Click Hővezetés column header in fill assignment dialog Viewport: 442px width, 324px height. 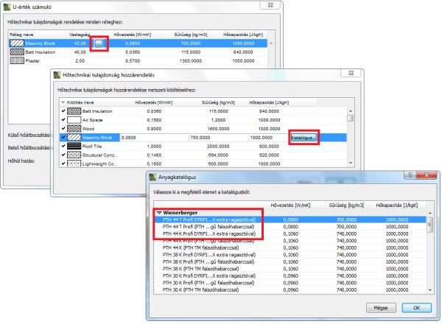click(154, 102)
